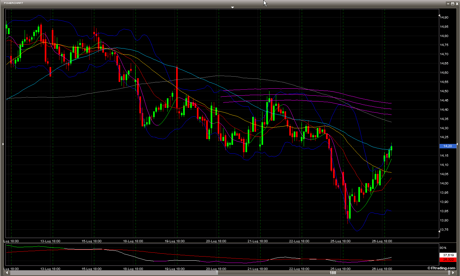Click main chart's 15-Lug 18:00 time label
Viewport: 460px width, 276px height.
91,241
